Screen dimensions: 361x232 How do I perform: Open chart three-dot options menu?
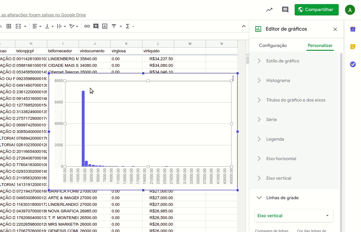233,78
